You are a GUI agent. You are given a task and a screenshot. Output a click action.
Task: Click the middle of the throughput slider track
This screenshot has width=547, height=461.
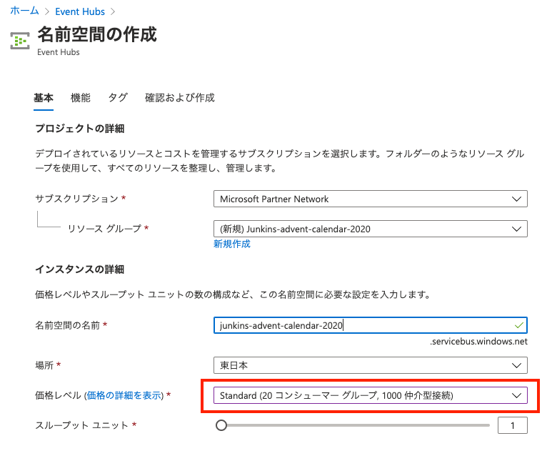(x=356, y=425)
